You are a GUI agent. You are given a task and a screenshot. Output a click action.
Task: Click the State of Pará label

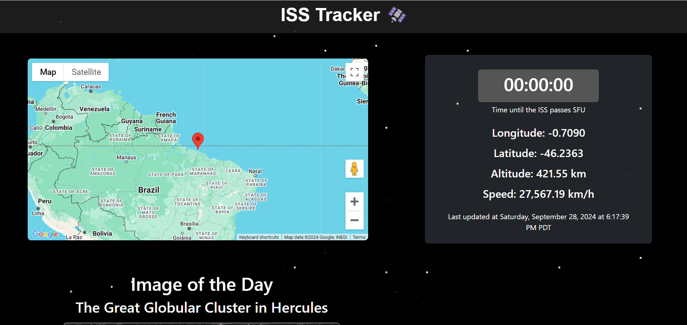166,175
